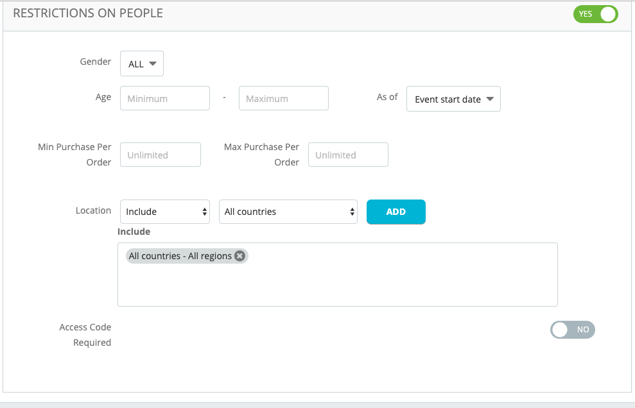The image size is (635, 408).
Task: Click the Access Code Required label
Action: coord(85,335)
